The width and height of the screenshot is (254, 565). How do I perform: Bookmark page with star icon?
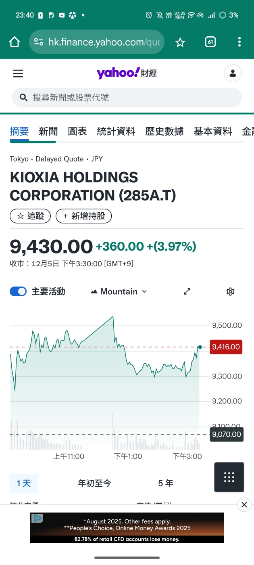180,42
